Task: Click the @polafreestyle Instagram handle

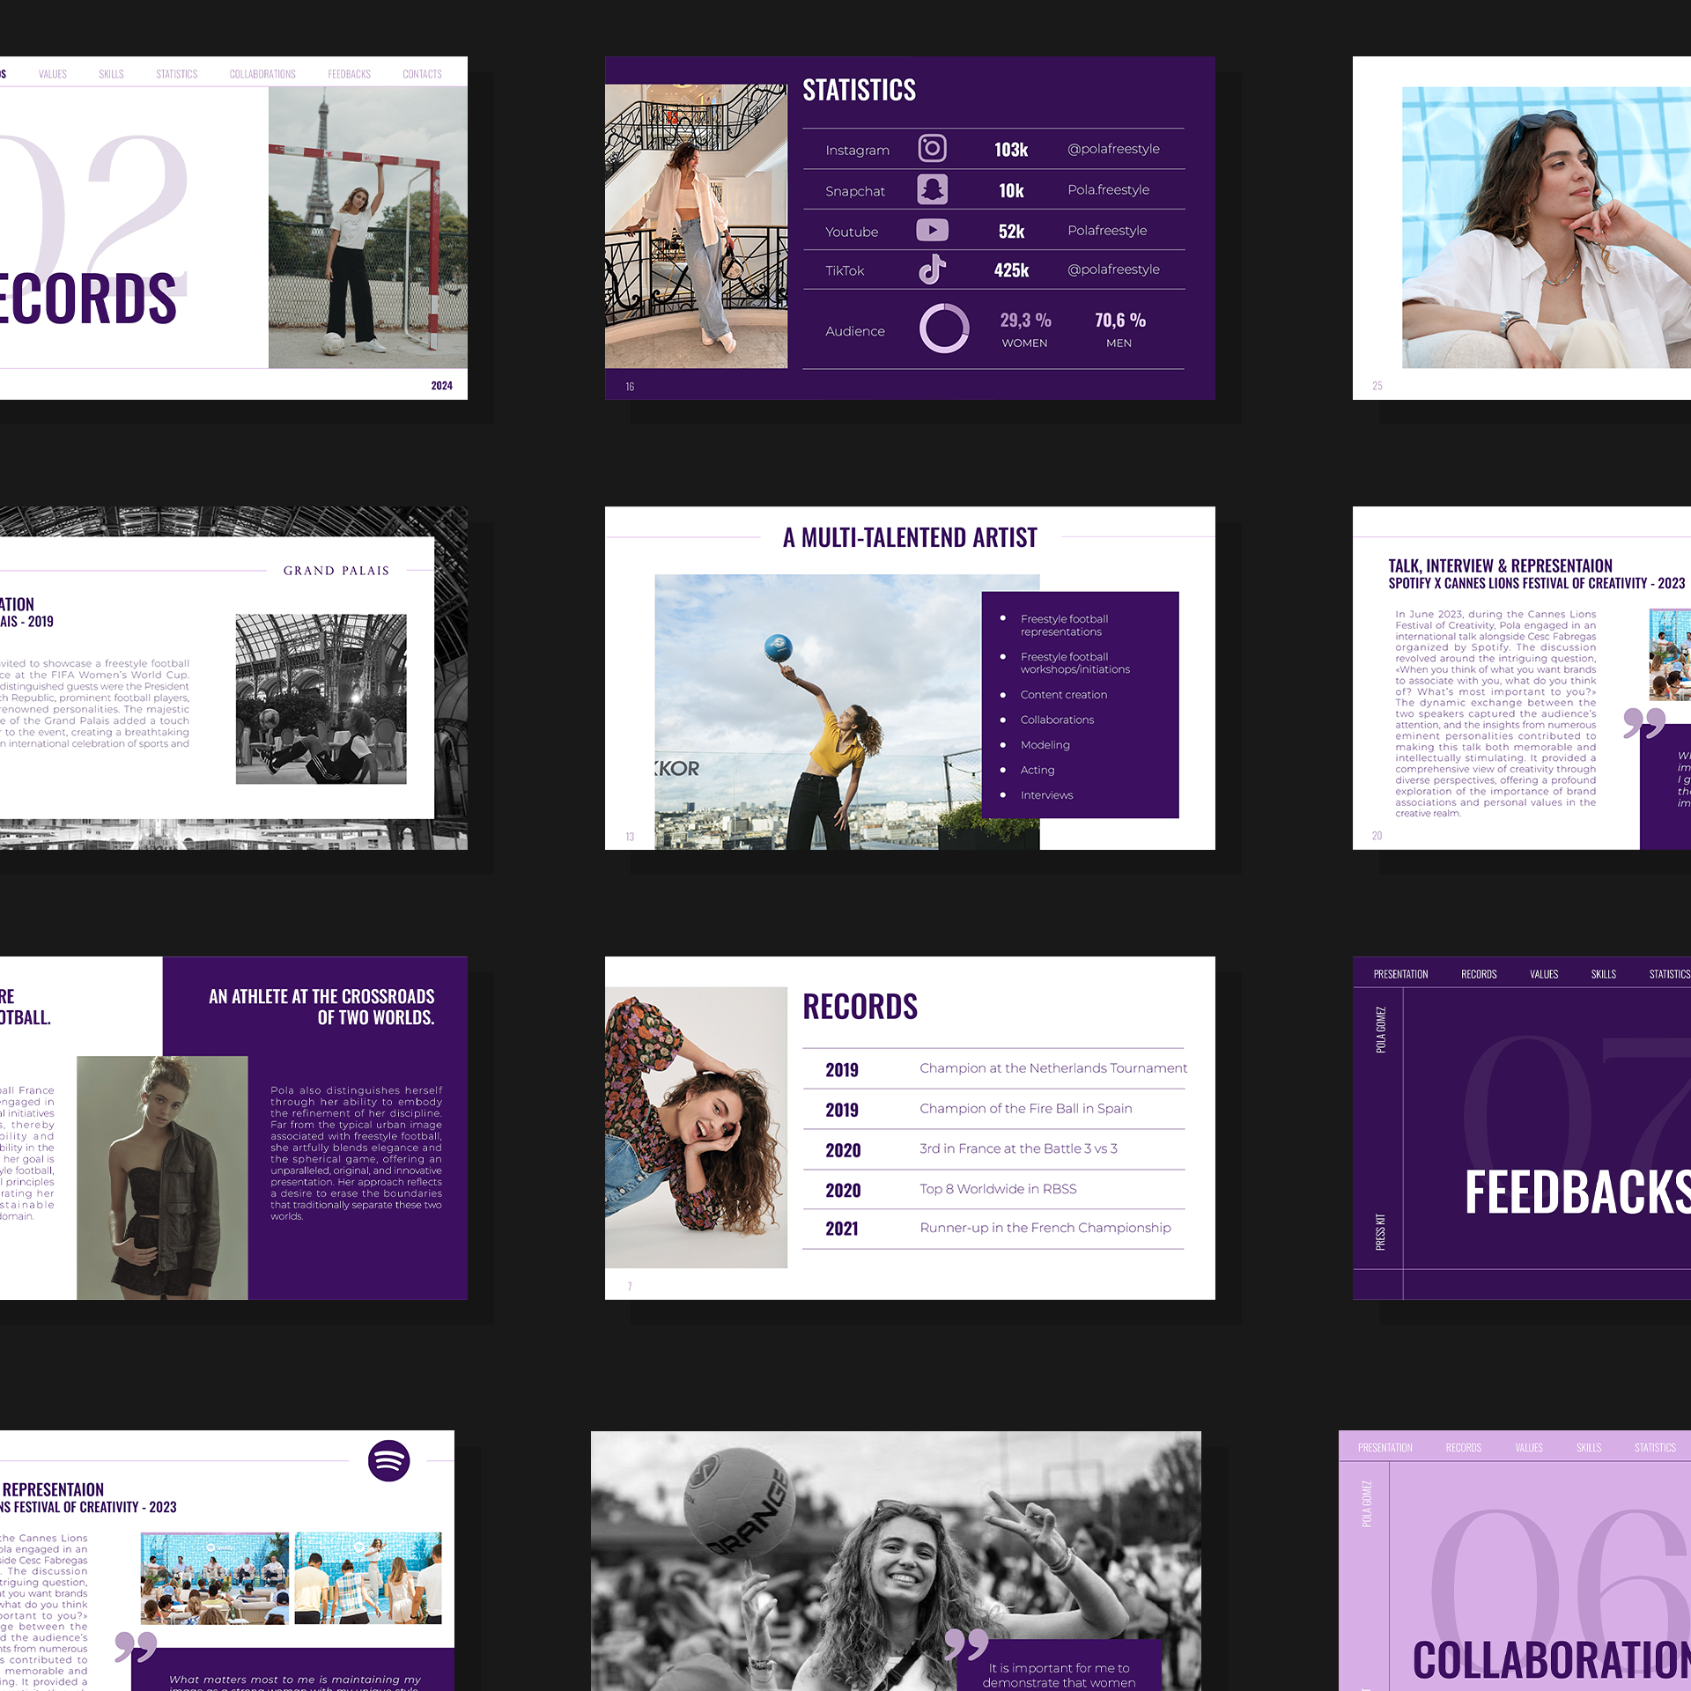Action: 1112,149
